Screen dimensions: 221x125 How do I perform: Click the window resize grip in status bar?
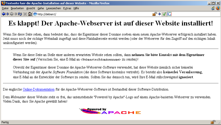coord(219,122)
